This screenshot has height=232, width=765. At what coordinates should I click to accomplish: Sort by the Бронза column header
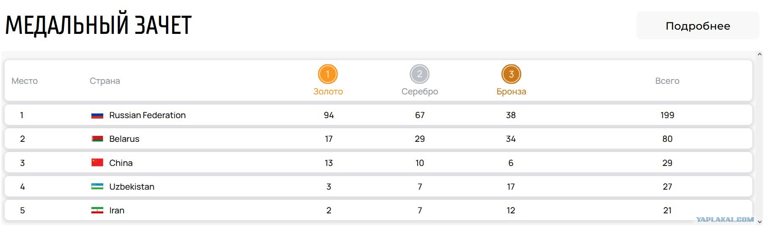point(511,91)
